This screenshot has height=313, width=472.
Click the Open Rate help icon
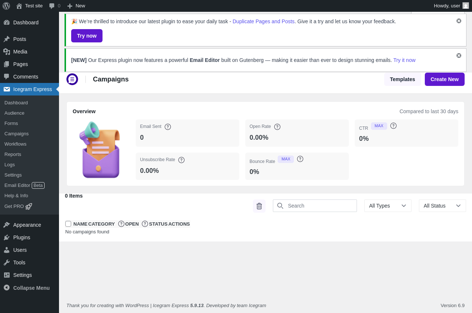click(277, 127)
